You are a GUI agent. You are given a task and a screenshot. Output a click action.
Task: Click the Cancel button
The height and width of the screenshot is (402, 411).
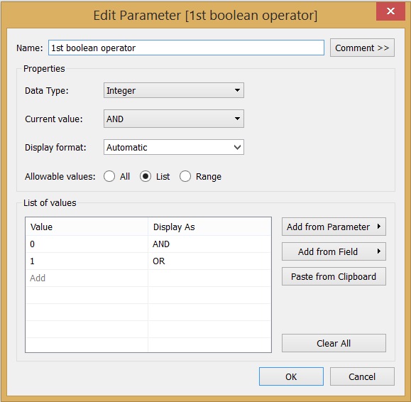click(362, 376)
